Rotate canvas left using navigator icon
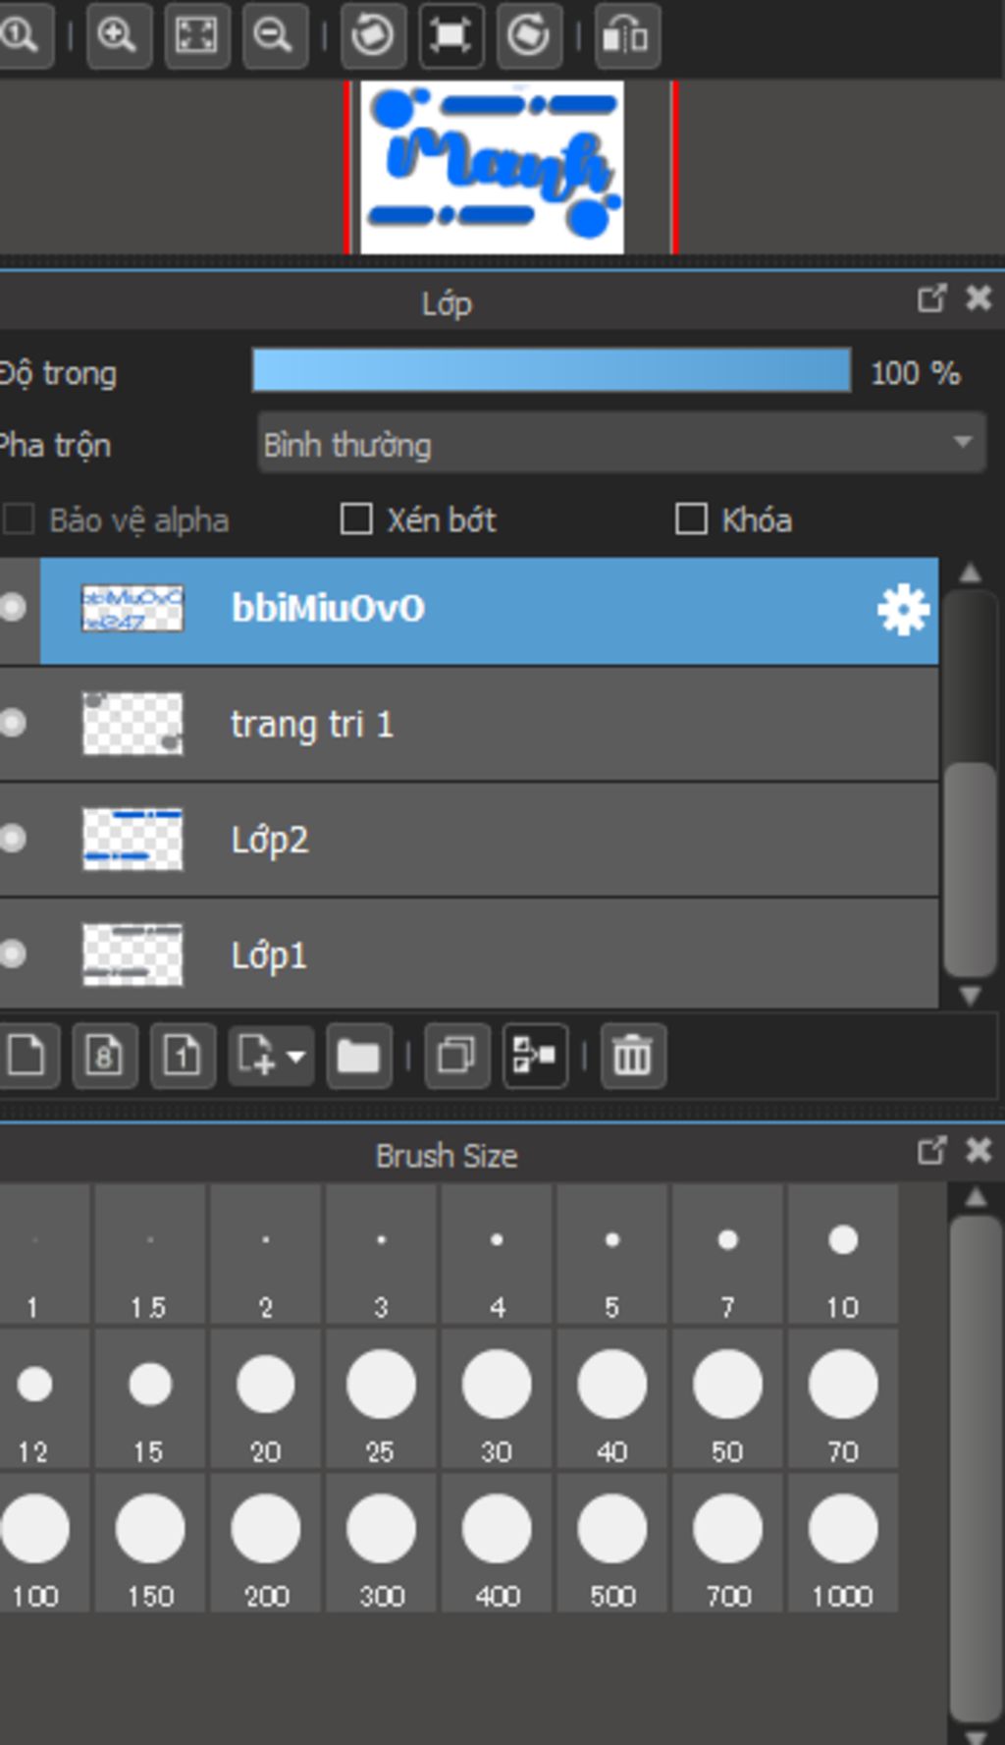The image size is (1005, 1745). [373, 36]
